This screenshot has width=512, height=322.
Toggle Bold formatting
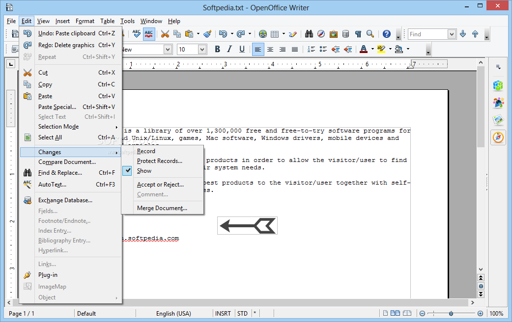click(217, 49)
